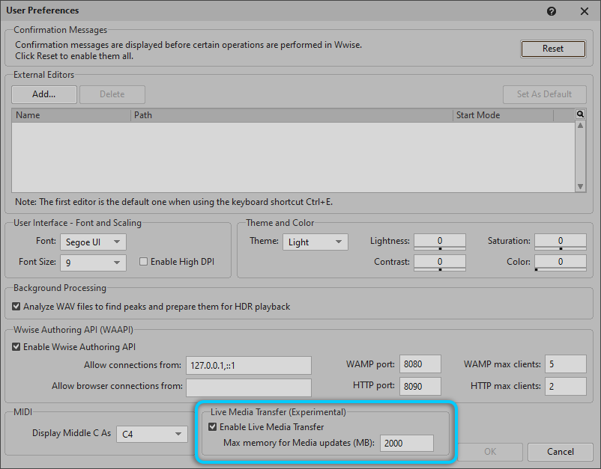The width and height of the screenshot is (601, 469).
Task: Uncheck Enable Wwise Authoring API
Action: tap(17, 347)
